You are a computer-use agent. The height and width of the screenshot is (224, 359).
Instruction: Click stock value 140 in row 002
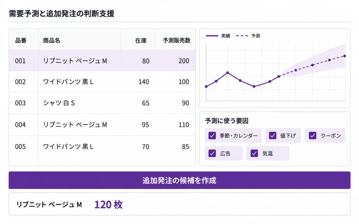pyautogui.click(x=144, y=82)
